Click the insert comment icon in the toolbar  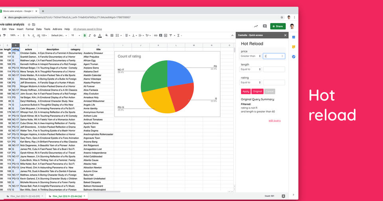[160, 35]
